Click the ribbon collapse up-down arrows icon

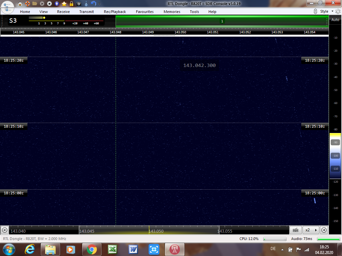(x=315, y=12)
